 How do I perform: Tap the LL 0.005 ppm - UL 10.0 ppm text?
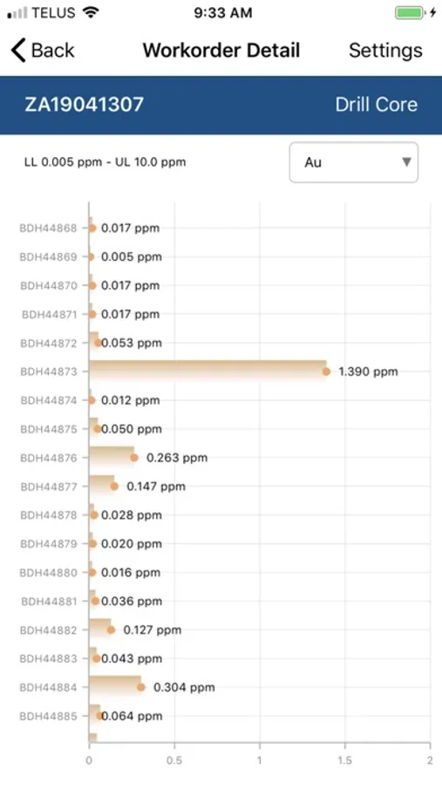tap(105, 162)
